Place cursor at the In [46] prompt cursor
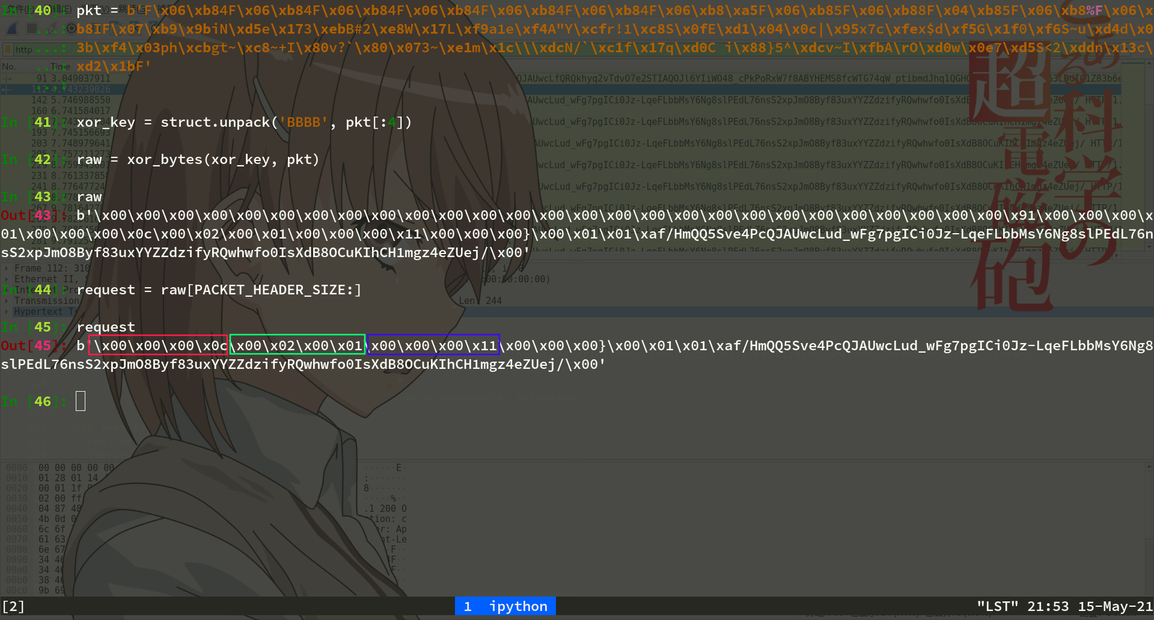This screenshot has width=1154, height=620. (81, 401)
